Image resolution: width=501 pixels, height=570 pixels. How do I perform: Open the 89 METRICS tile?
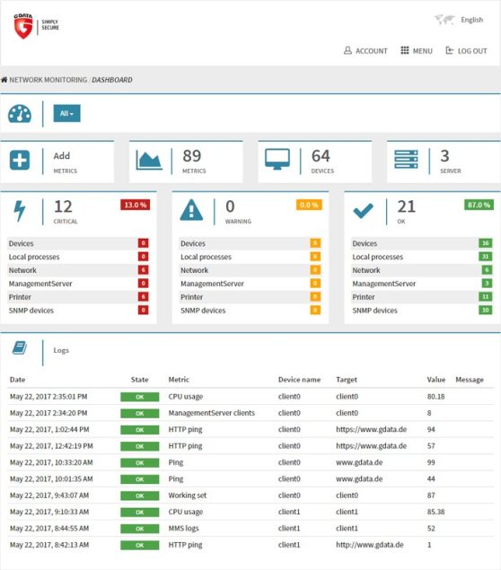click(x=186, y=162)
